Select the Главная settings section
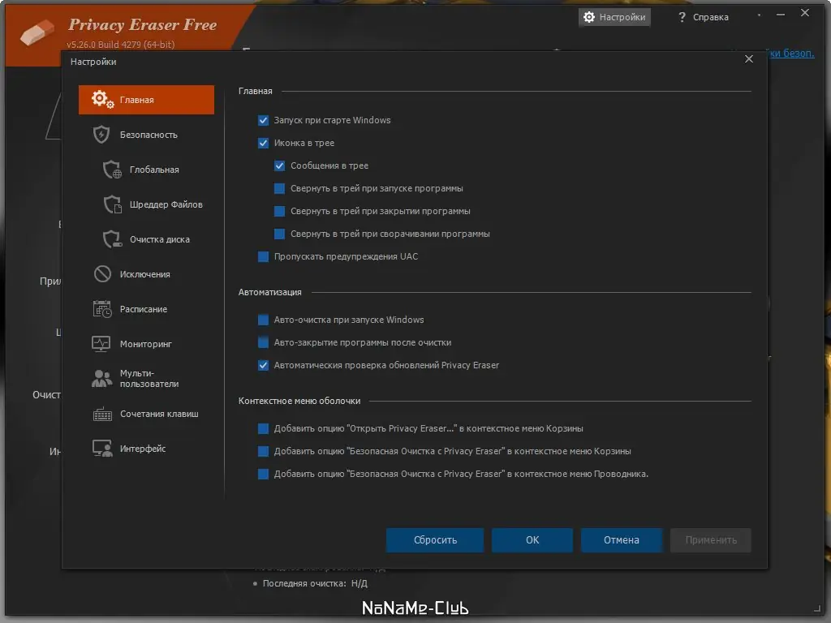 click(x=146, y=100)
